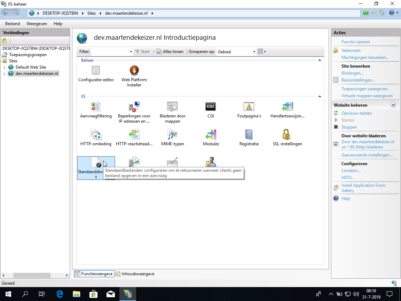
Task: Switch to the Inhoudsweergave tab
Action: [135, 273]
